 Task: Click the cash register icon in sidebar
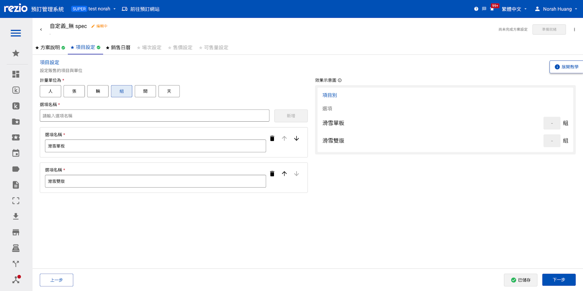[16, 248]
